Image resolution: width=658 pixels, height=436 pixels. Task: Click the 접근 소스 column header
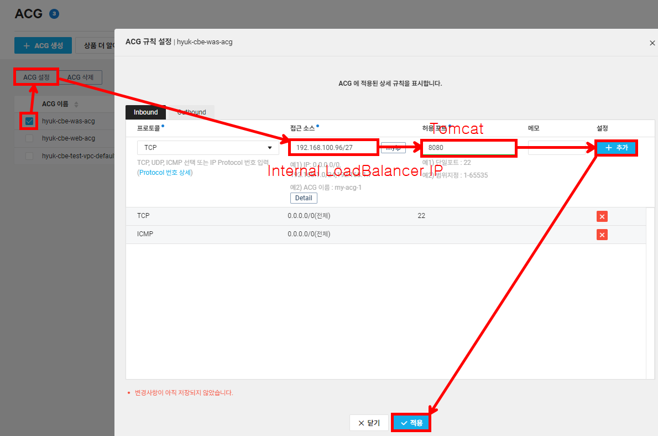(302, 128)
